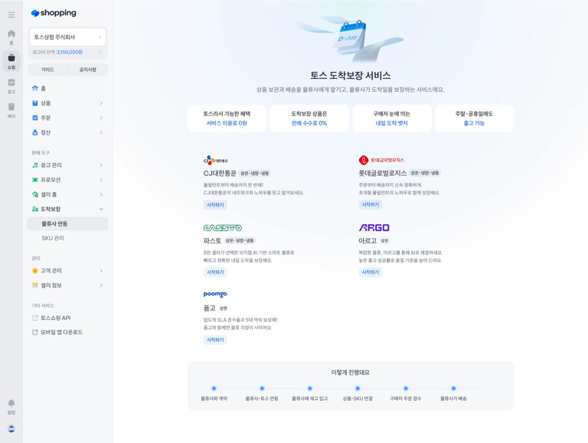Viewport: 588px width, 443px height.
Task: Open the 토스쇼핑 API link
Action: [67, 318]
